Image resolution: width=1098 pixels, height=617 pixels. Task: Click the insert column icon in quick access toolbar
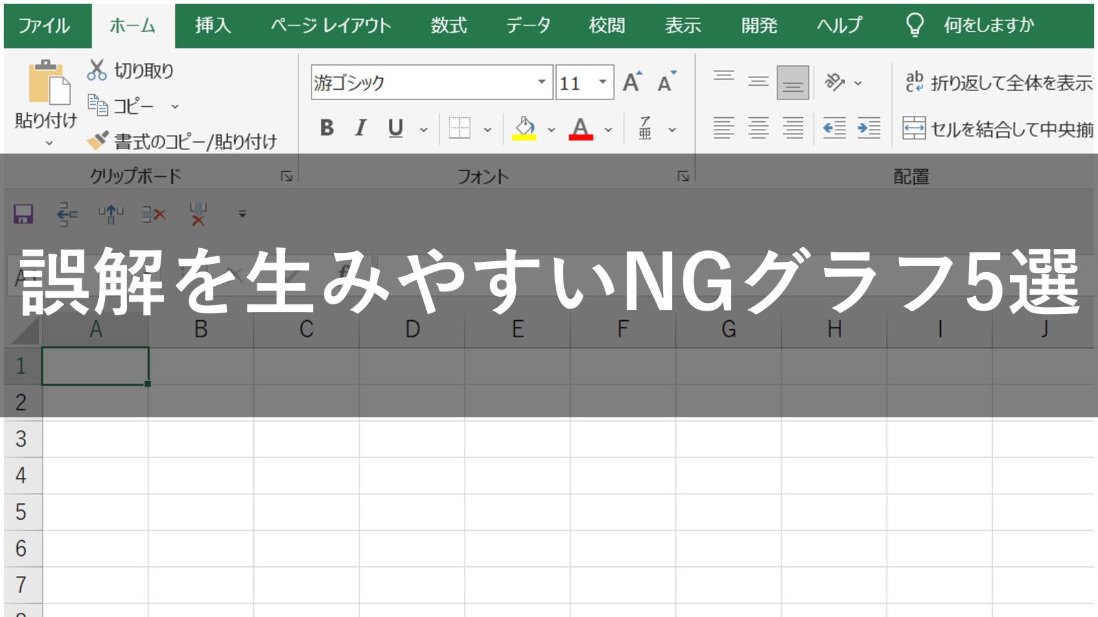click(110, 214)
